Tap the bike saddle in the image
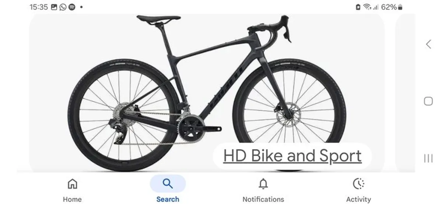The width and height of the screenshot is (442, 204). 158,18
